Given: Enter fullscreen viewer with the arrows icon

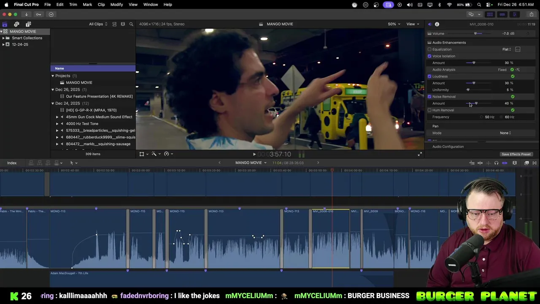Looking at the screenshot, I should (x=420, y=154).
